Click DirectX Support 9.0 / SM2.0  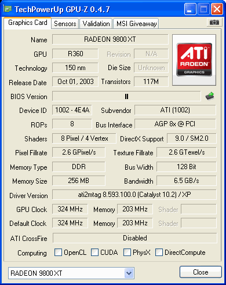192,138
